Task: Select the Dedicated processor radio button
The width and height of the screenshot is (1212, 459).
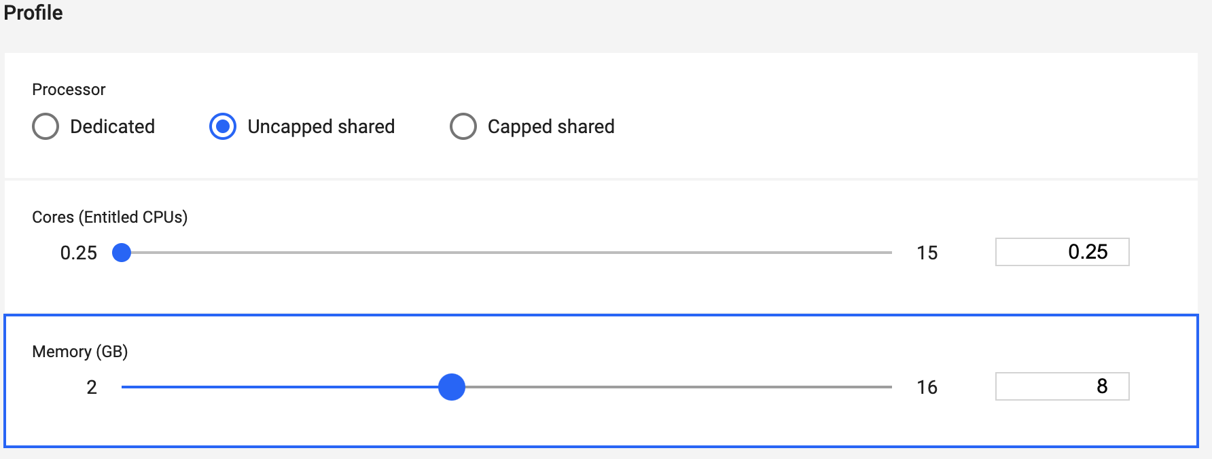Action: pyautogui.click(x=45, y=126)
